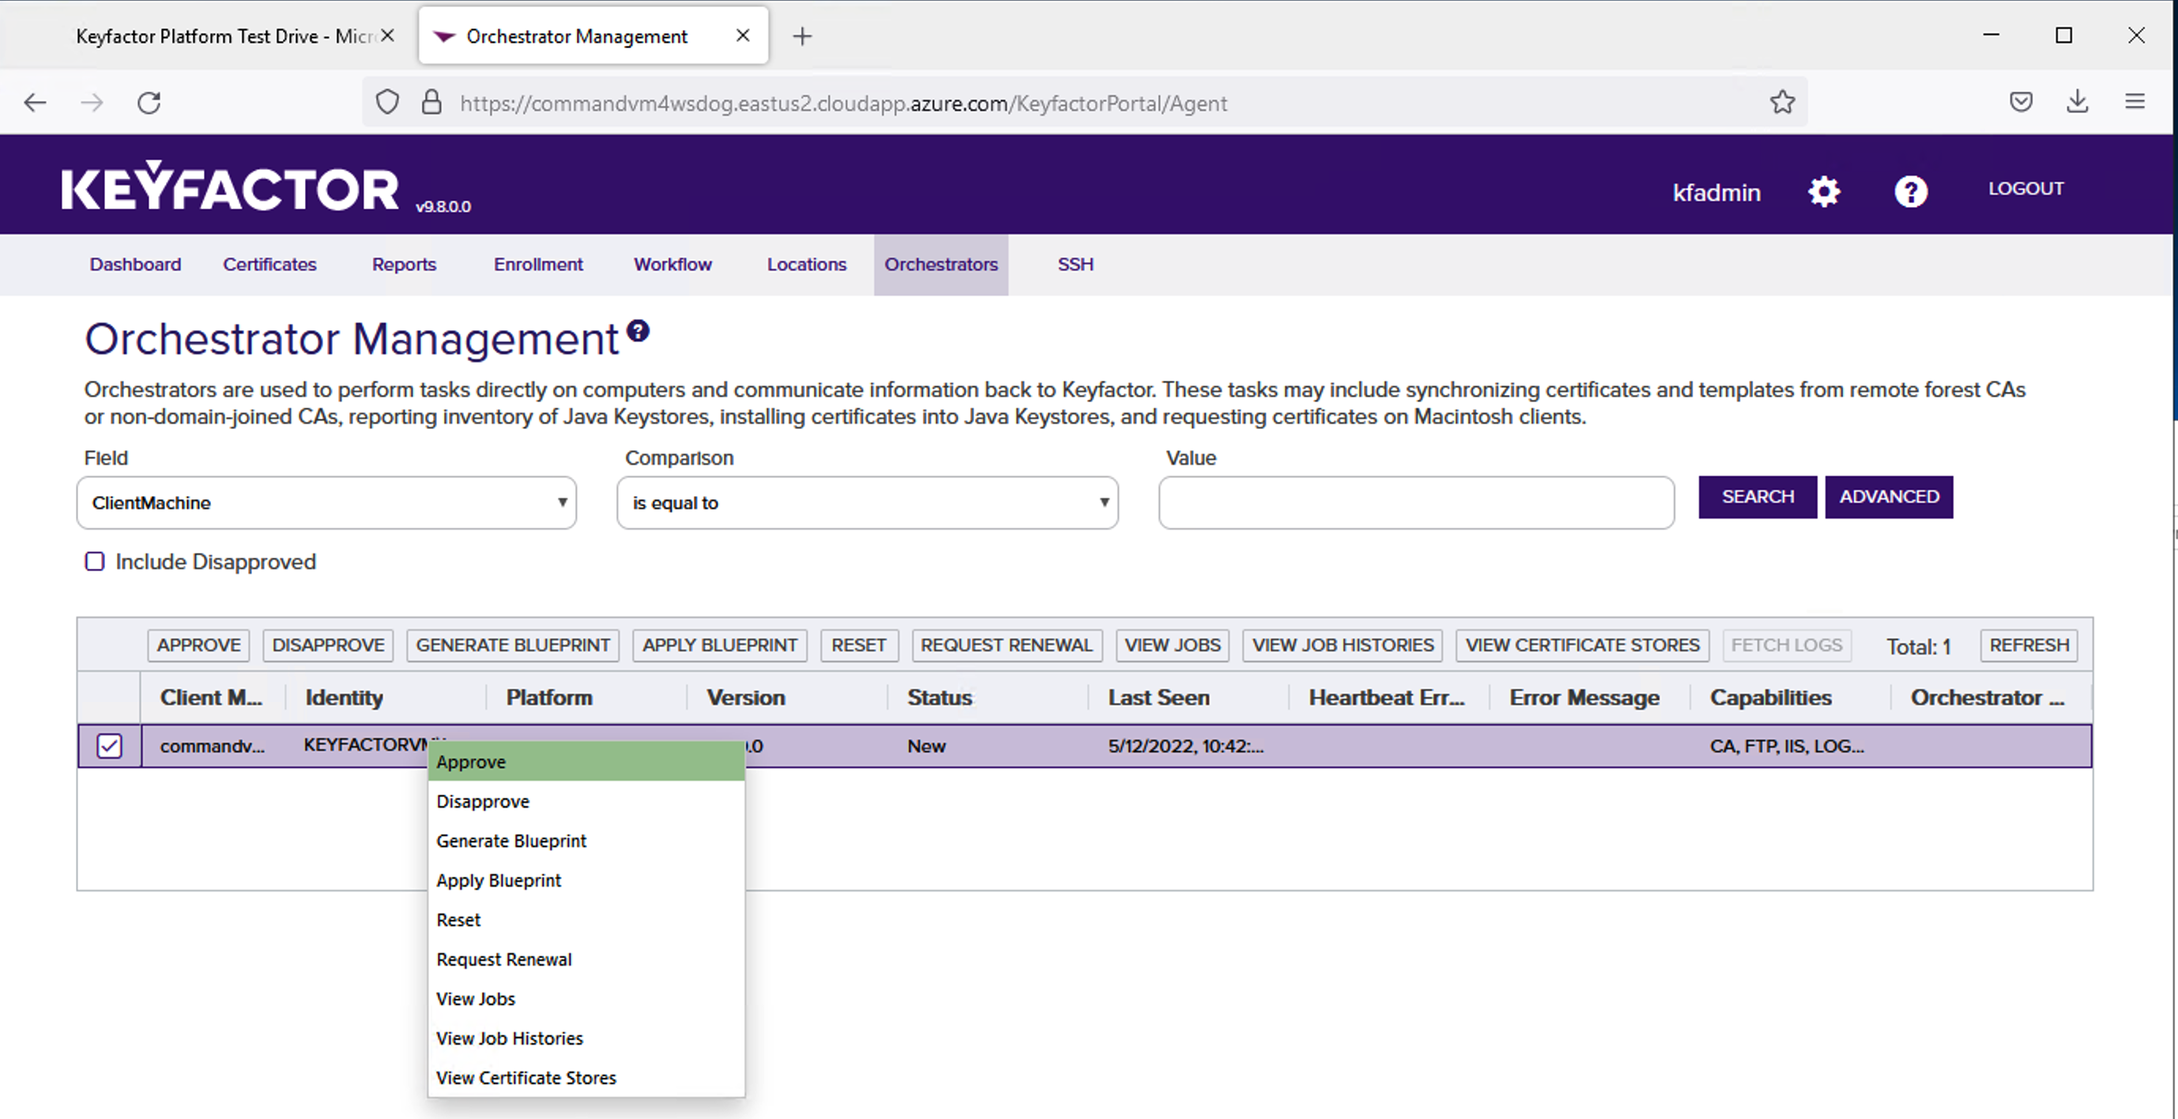Sort grid by Last Seen column header
2178x1119 pixels.
tap(1159, 697)
